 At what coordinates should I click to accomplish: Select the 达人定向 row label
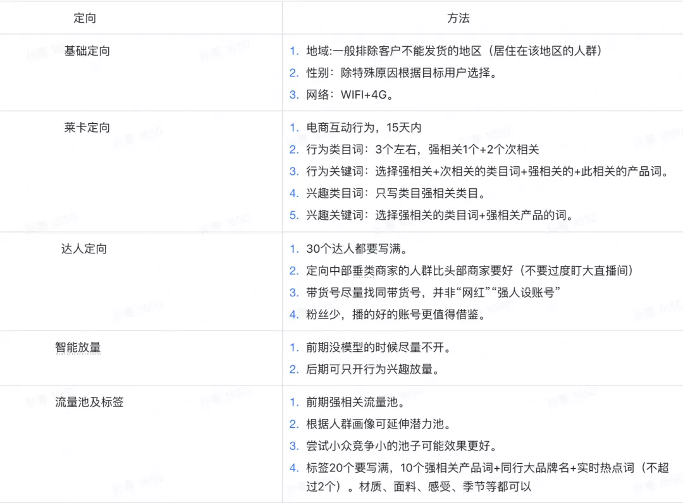(84, 249)
